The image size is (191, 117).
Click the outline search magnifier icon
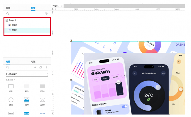coord(8,13)
